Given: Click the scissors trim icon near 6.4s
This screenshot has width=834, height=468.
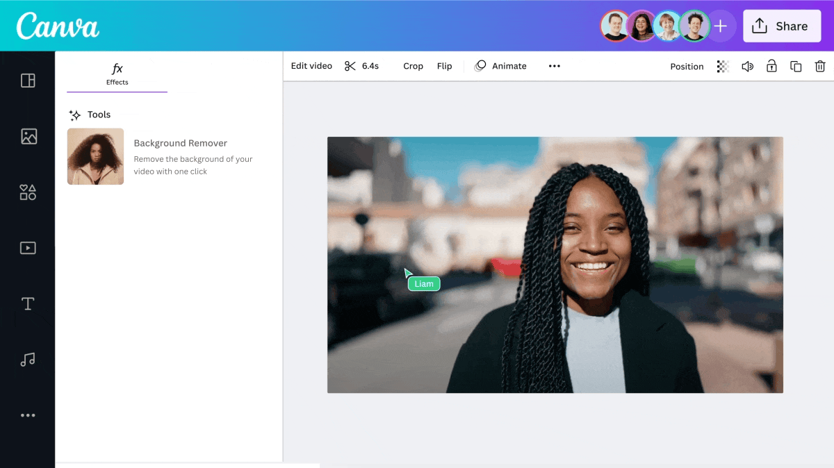Looking at the screenshot, I should point(350,65).
